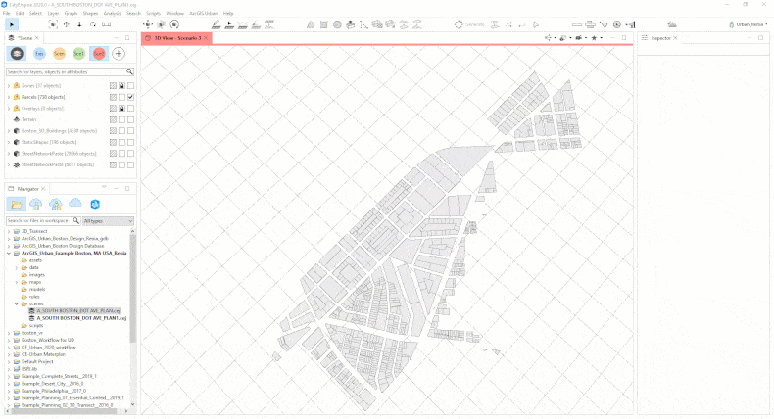774x419 pixels.
Task: Expand the StaticShapes layer
Action: tap(9, 143)
